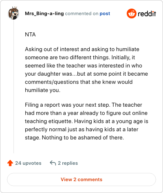Image resolution: width=163 pixels, height=193 pixels.
Task: Click the sentence "Nothing to be ashamed of there."
Action: point(83,137)
